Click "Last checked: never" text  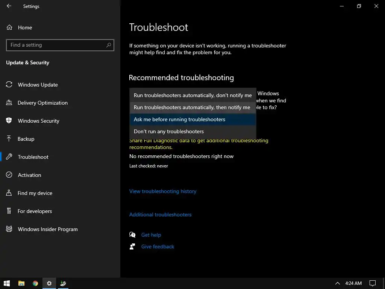149,166
